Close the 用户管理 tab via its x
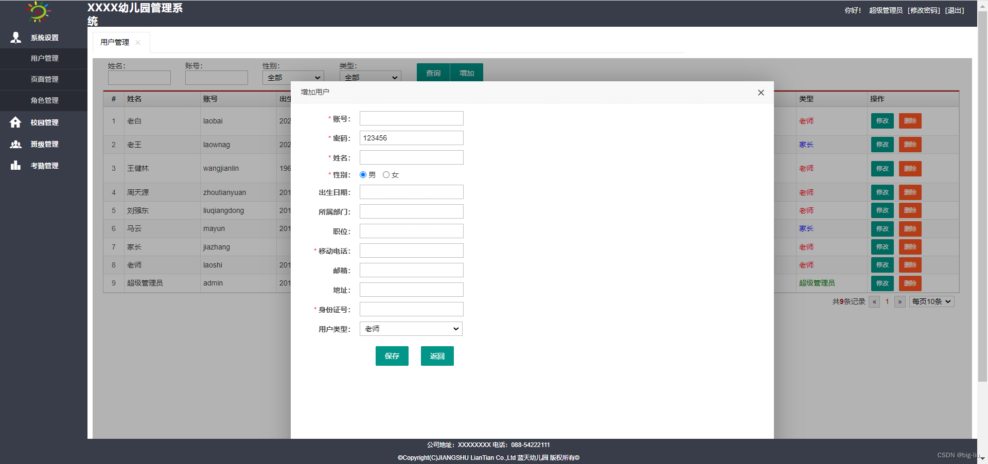The image size is (988, 464). pyautogui.click(x=138, y=43)
